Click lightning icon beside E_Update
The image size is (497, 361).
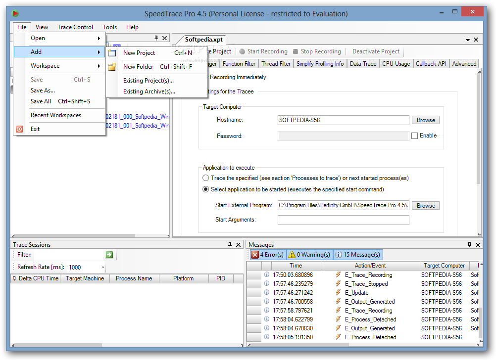(339, 292)
